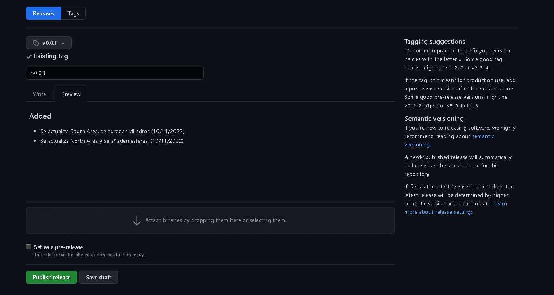The height and width of the screenshot is (295, 554).
Task: Click the down arrow attach icon
Action: pos(137,220)
